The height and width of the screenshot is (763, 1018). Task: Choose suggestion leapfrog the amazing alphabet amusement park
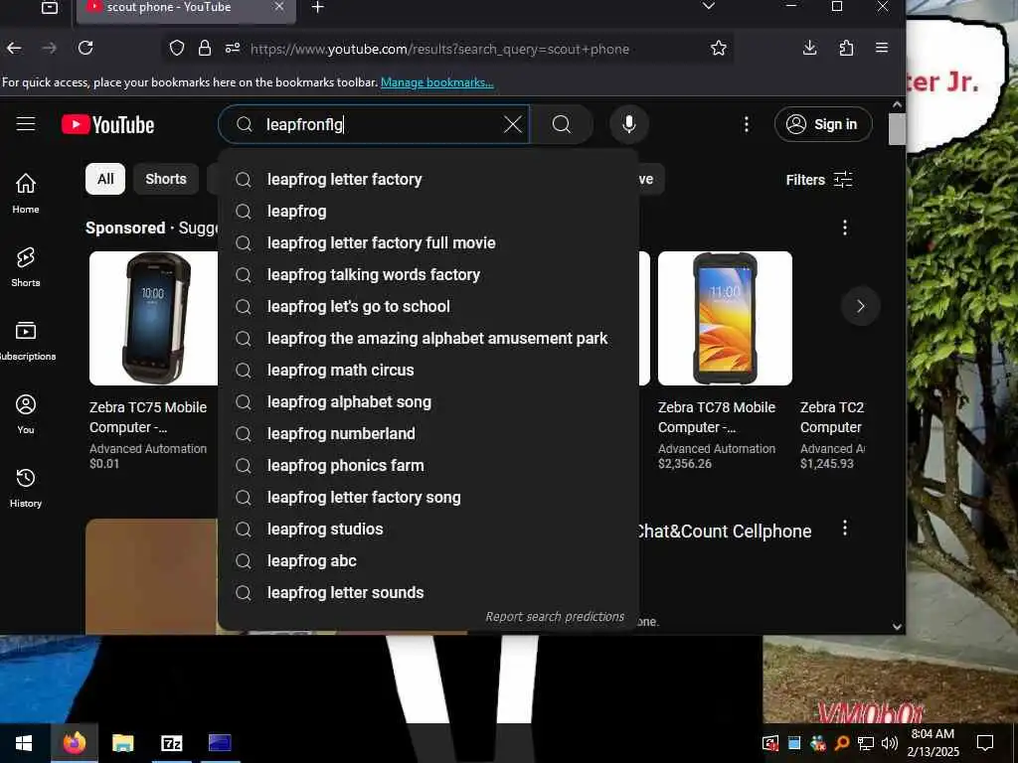click(428, 339)
